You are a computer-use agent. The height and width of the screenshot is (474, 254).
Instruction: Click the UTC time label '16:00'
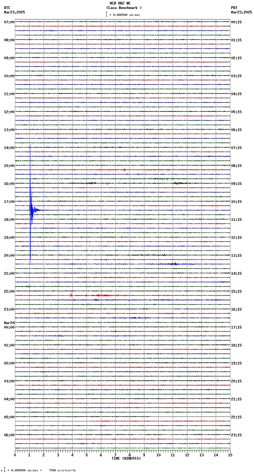pos(9,184)
